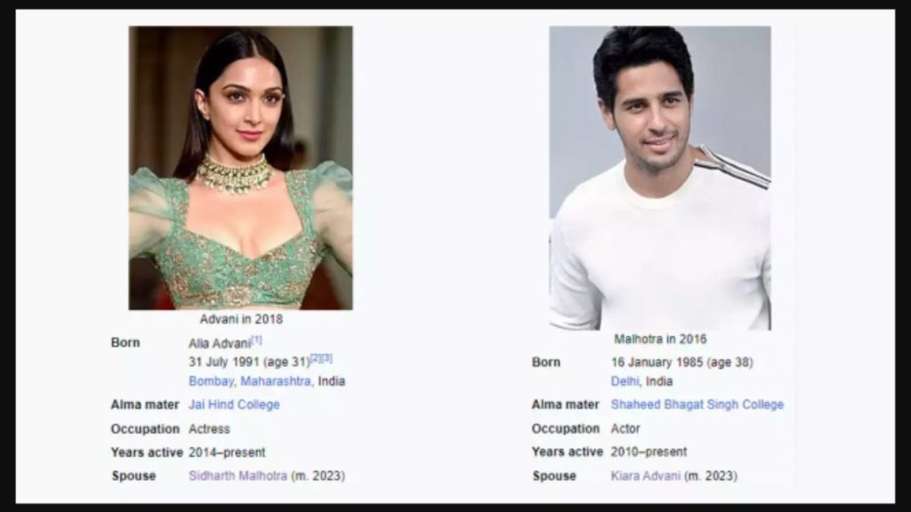Open the Malhotra in 2016 photo
The width and height of the screenshot is (911, 512).
[660, 178]
